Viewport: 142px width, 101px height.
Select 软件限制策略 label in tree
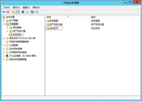point(16,49)
